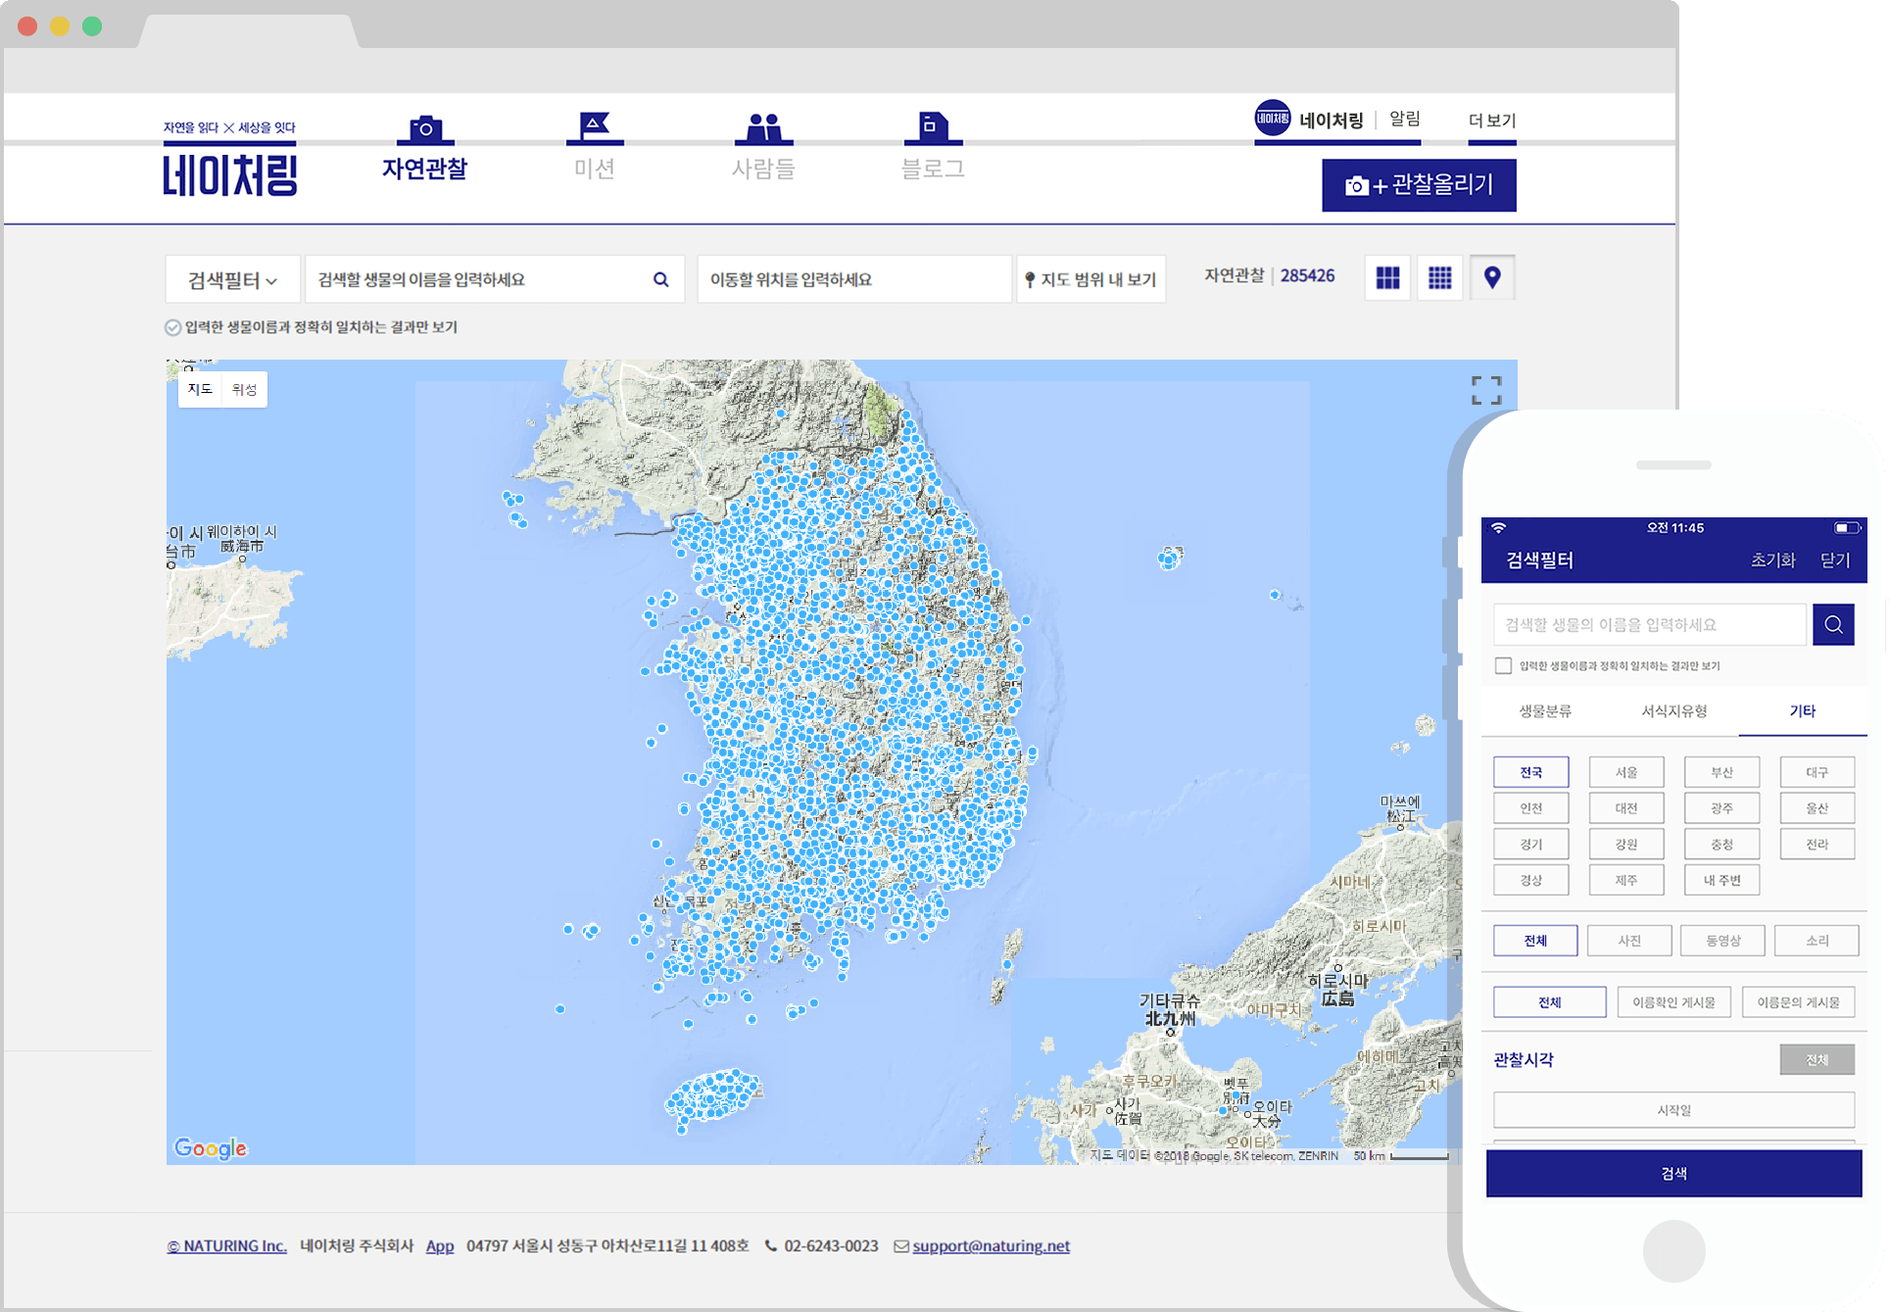Switch to large grid view
Image resolution: width=1890 pixels, height=1312 pixels.
(1387, 278)
